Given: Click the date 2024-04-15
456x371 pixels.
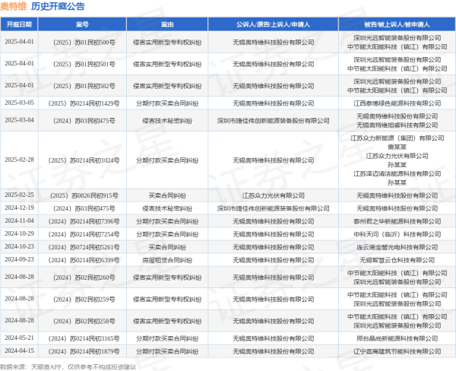Looking at the screenshot, I should pyautogui.click(x=19, y=350).
